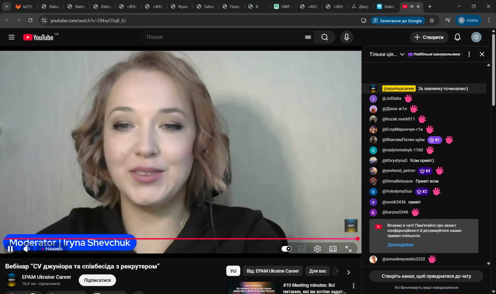Screen dimensions: 496x294
Task: Start voice search with the microphone
Action: click(x=346, y=37)
